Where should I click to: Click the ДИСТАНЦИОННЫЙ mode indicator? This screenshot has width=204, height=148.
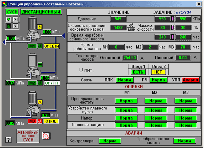click(41, 12)
